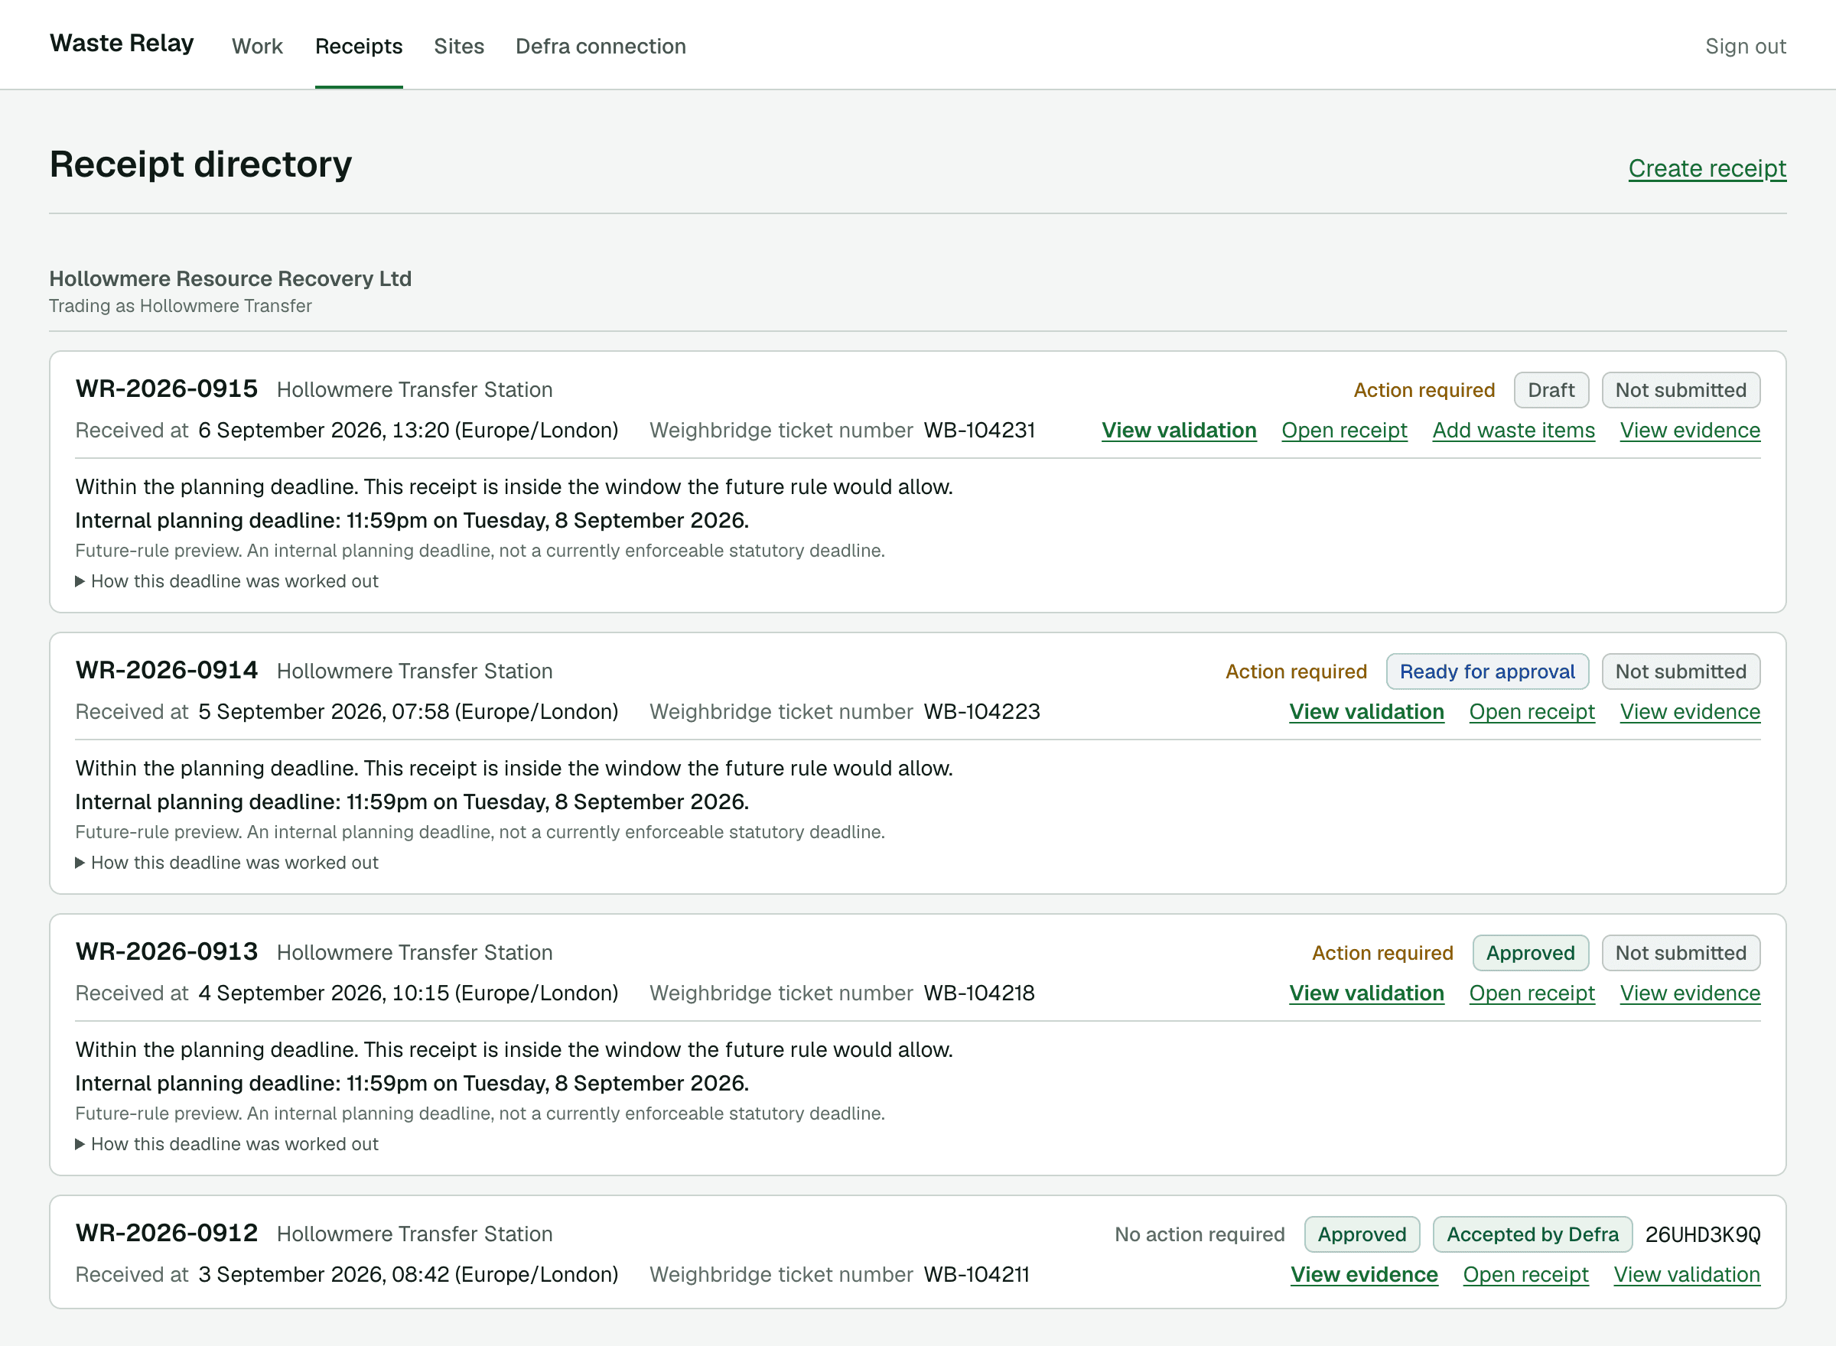View validation for WR-2026-0913
1836x1346 pixels.
pos(1366,993)
